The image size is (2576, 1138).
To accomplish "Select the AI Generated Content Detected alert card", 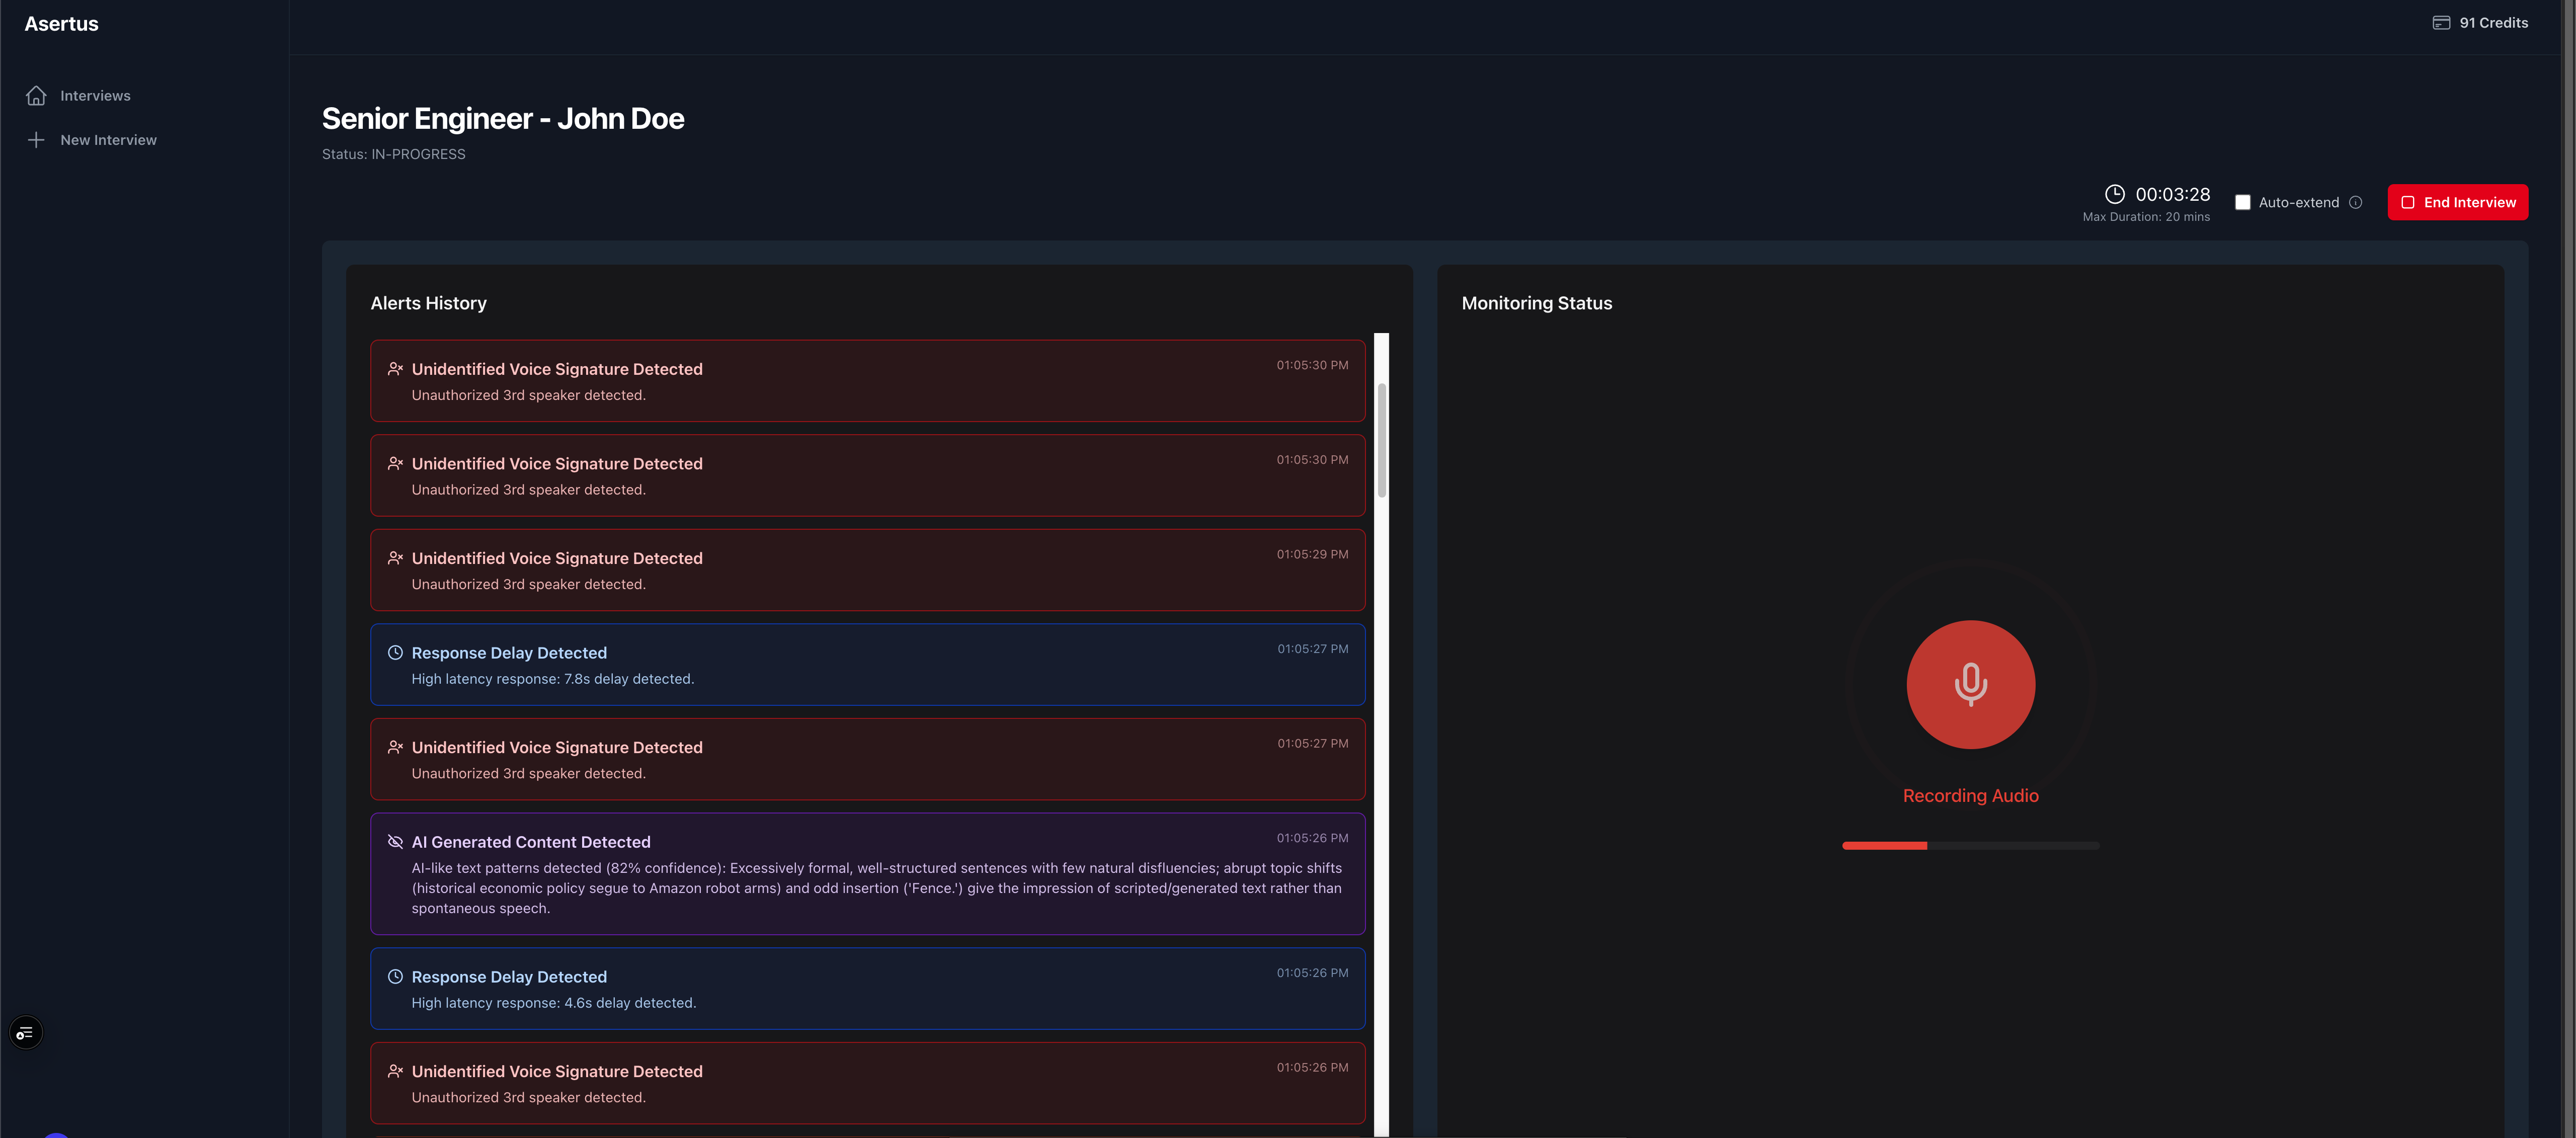I will pos(867,874).
